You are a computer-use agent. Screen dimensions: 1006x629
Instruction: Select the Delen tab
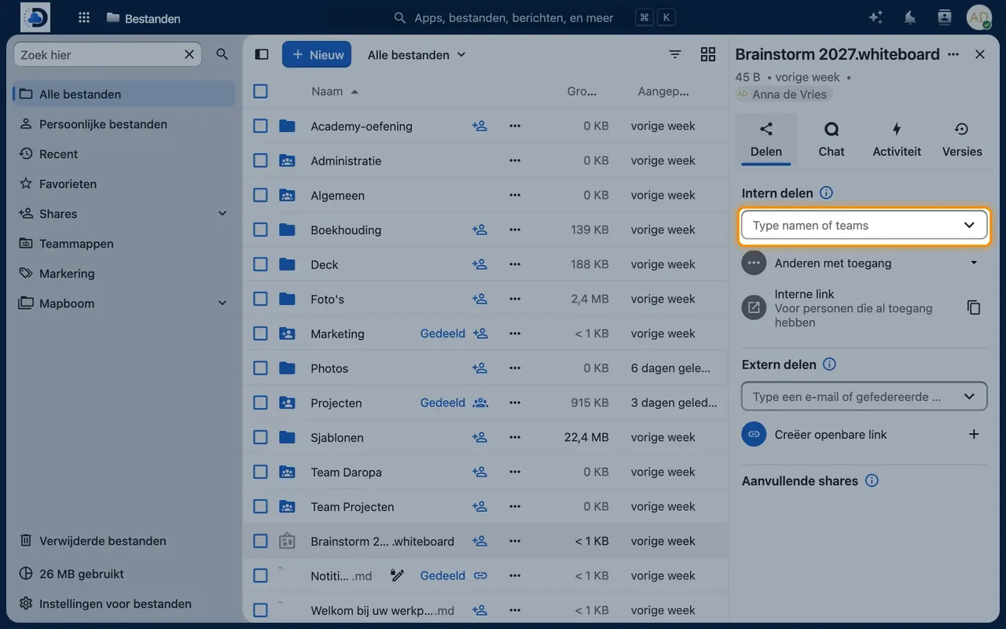coord(766,139)
